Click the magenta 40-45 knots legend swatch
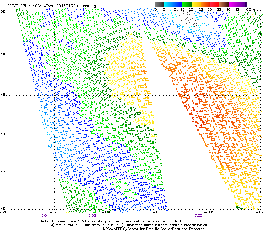This screenshot has height=231, width=263. coord(233,4)
